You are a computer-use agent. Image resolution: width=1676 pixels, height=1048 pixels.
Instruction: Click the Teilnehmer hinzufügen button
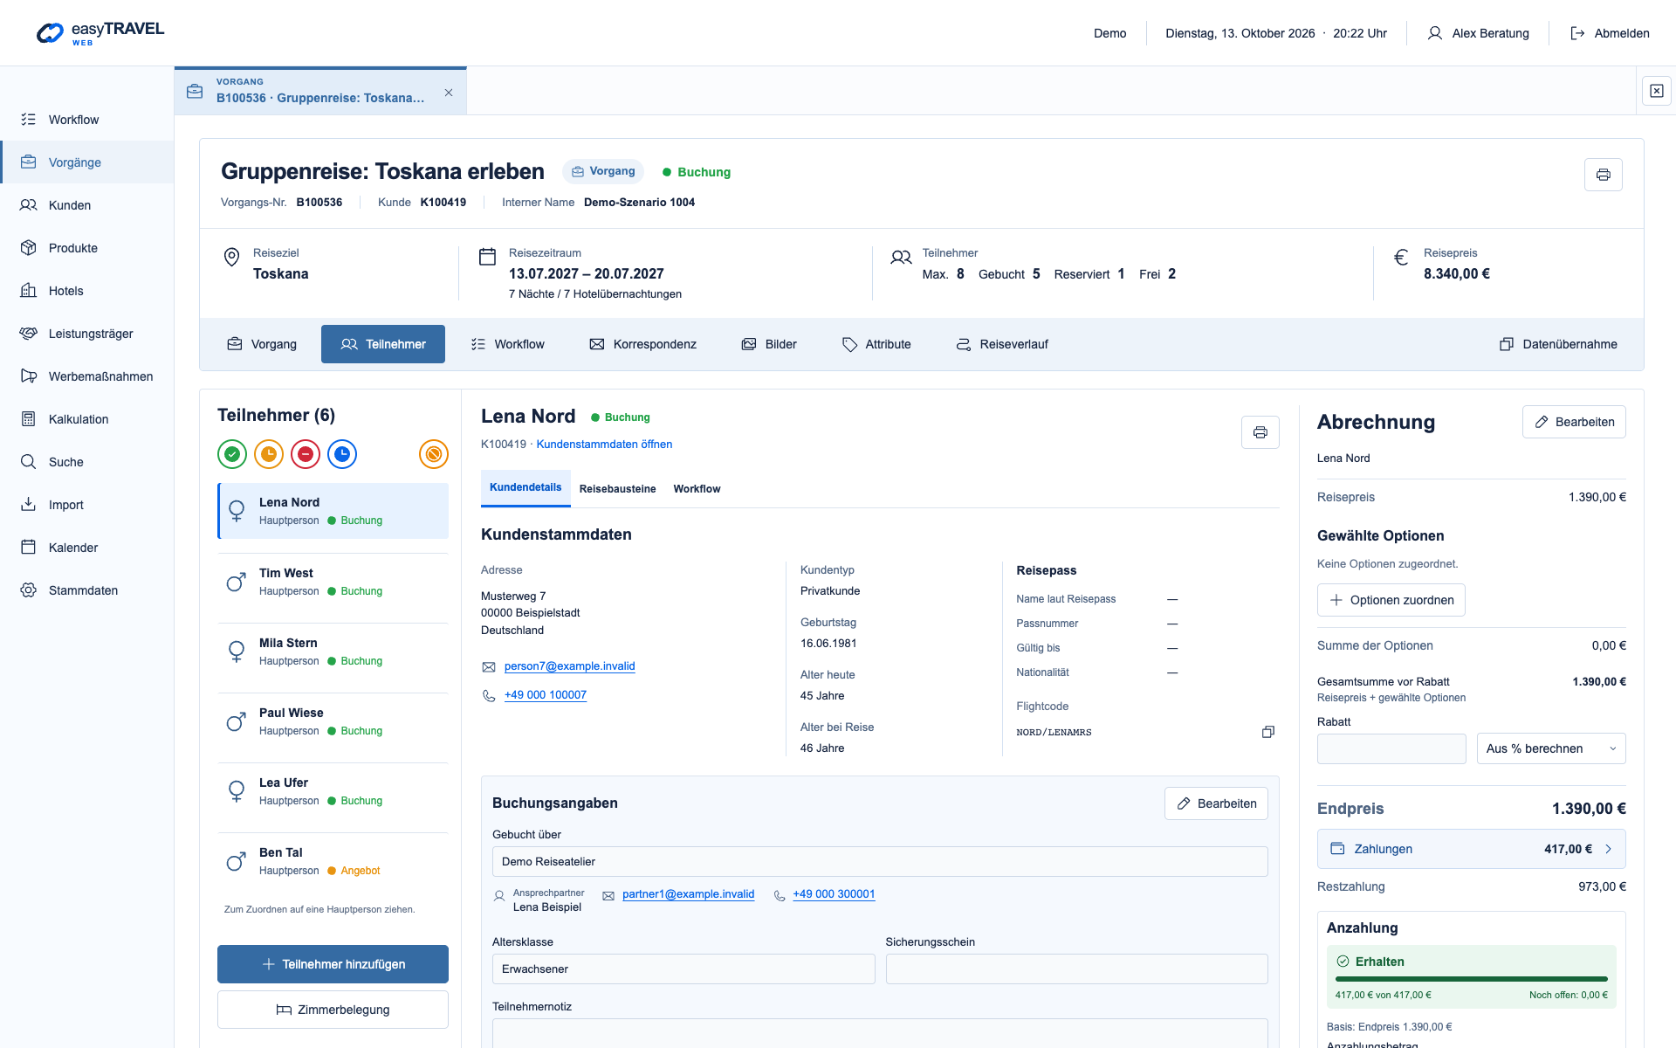[333, 964]
